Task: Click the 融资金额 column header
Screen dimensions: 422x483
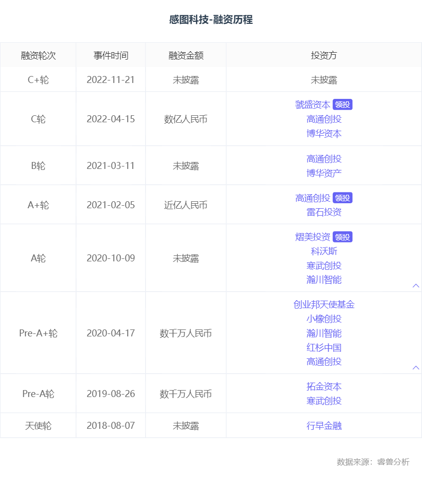Action: [x=186, y=56]
